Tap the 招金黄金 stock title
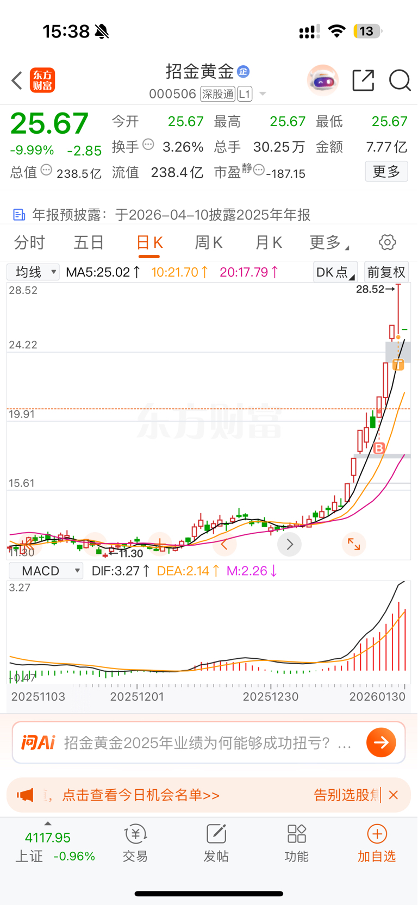The height and width of the screenshot is (905, 418). click(x=199, y=71)
